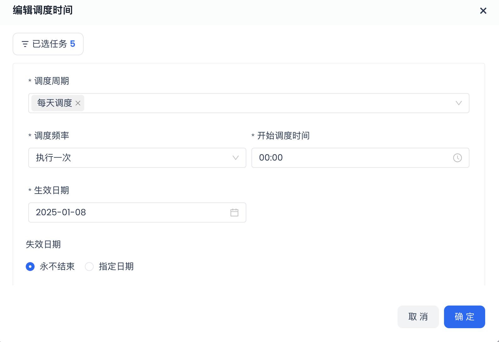Click the 每天调度 tag text
499x342 pixels.
pos(55,103)
